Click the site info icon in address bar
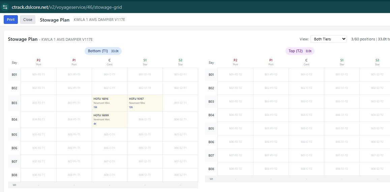This screenshot has height=192, width=390. point(5,6)
